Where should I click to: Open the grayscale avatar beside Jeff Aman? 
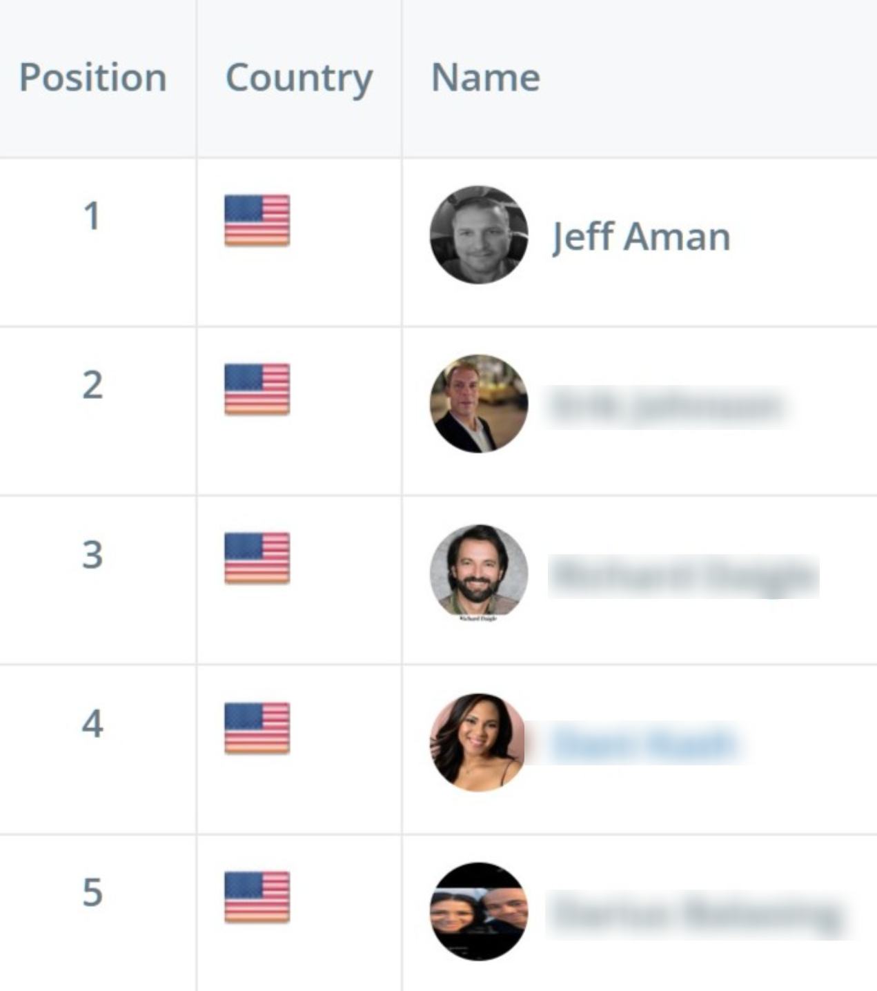[479, 235]
